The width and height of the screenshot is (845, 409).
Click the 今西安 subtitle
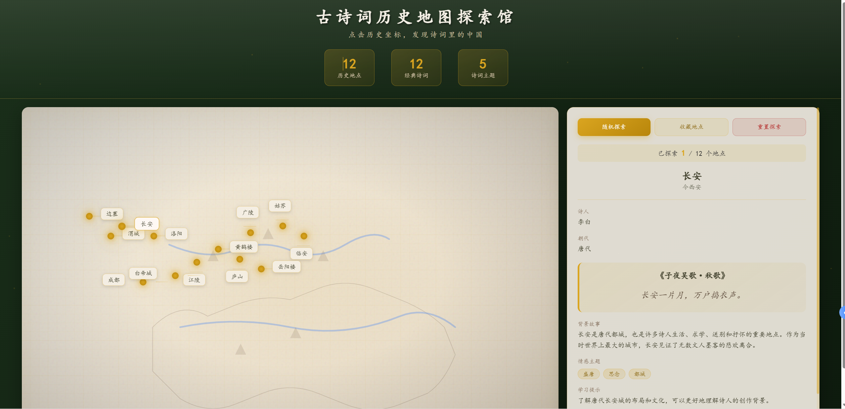click(692, 187)
